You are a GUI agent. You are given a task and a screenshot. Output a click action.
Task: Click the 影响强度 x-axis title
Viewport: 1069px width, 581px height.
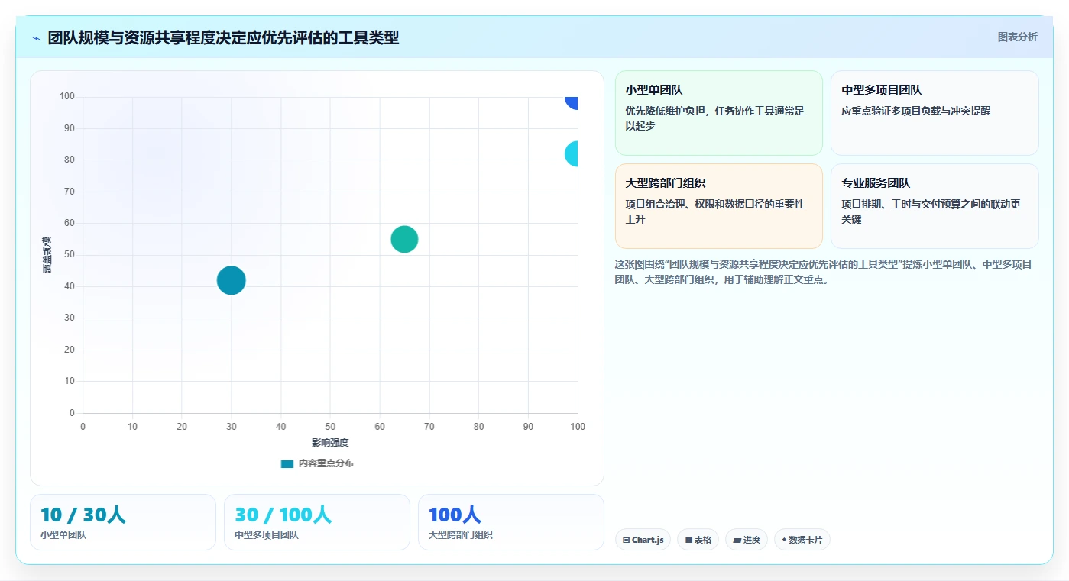coord(330,443)
